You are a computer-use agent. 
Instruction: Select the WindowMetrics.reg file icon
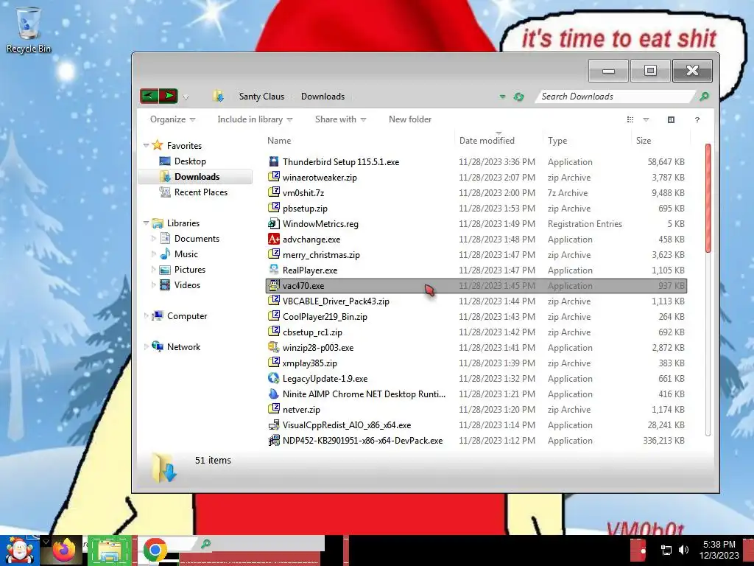[x=274, y=223]
